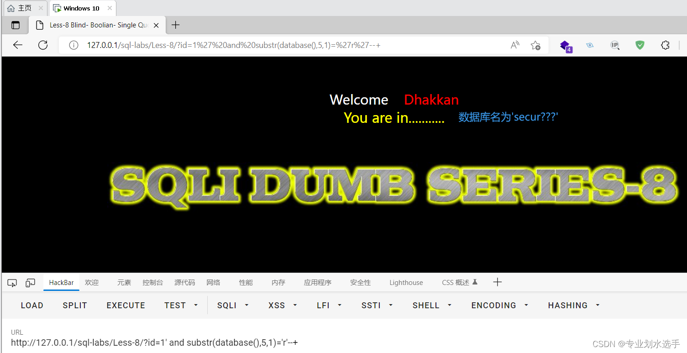Open the Lighthouse DevTools tab
The image size is (687, 353).
point(406,283)
